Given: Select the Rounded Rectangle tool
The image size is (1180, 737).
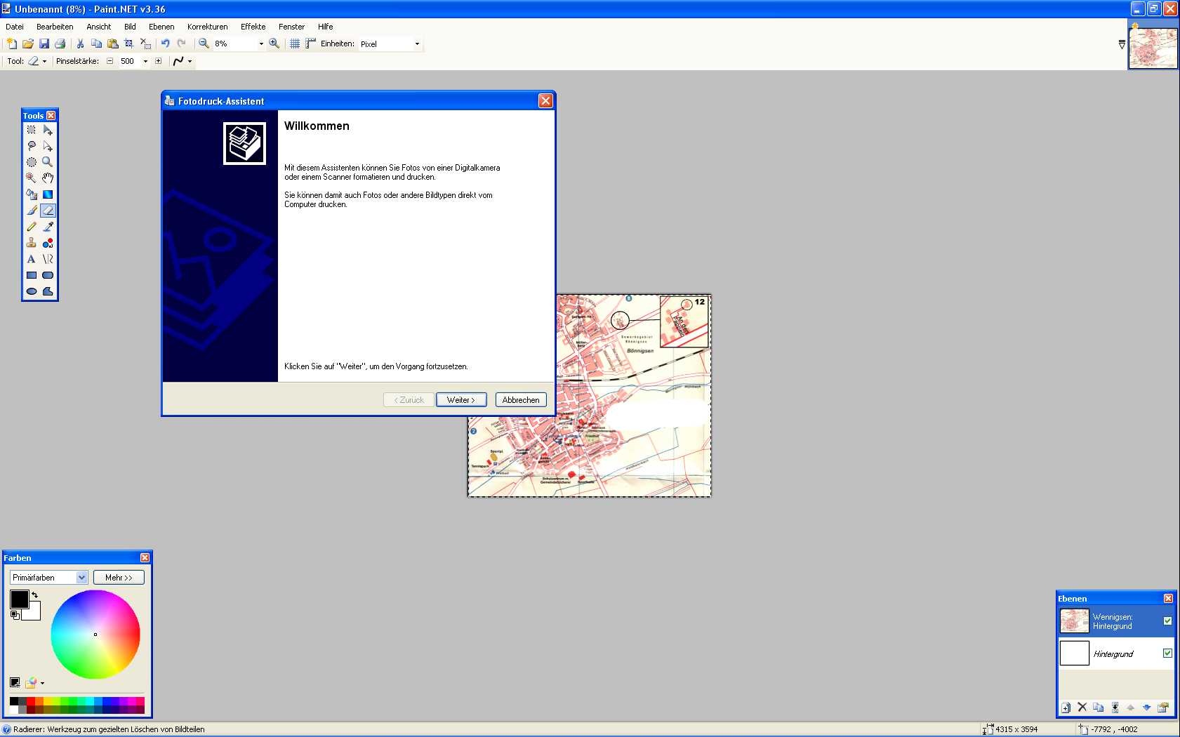Looking at the screenshot, I should 48,275.
